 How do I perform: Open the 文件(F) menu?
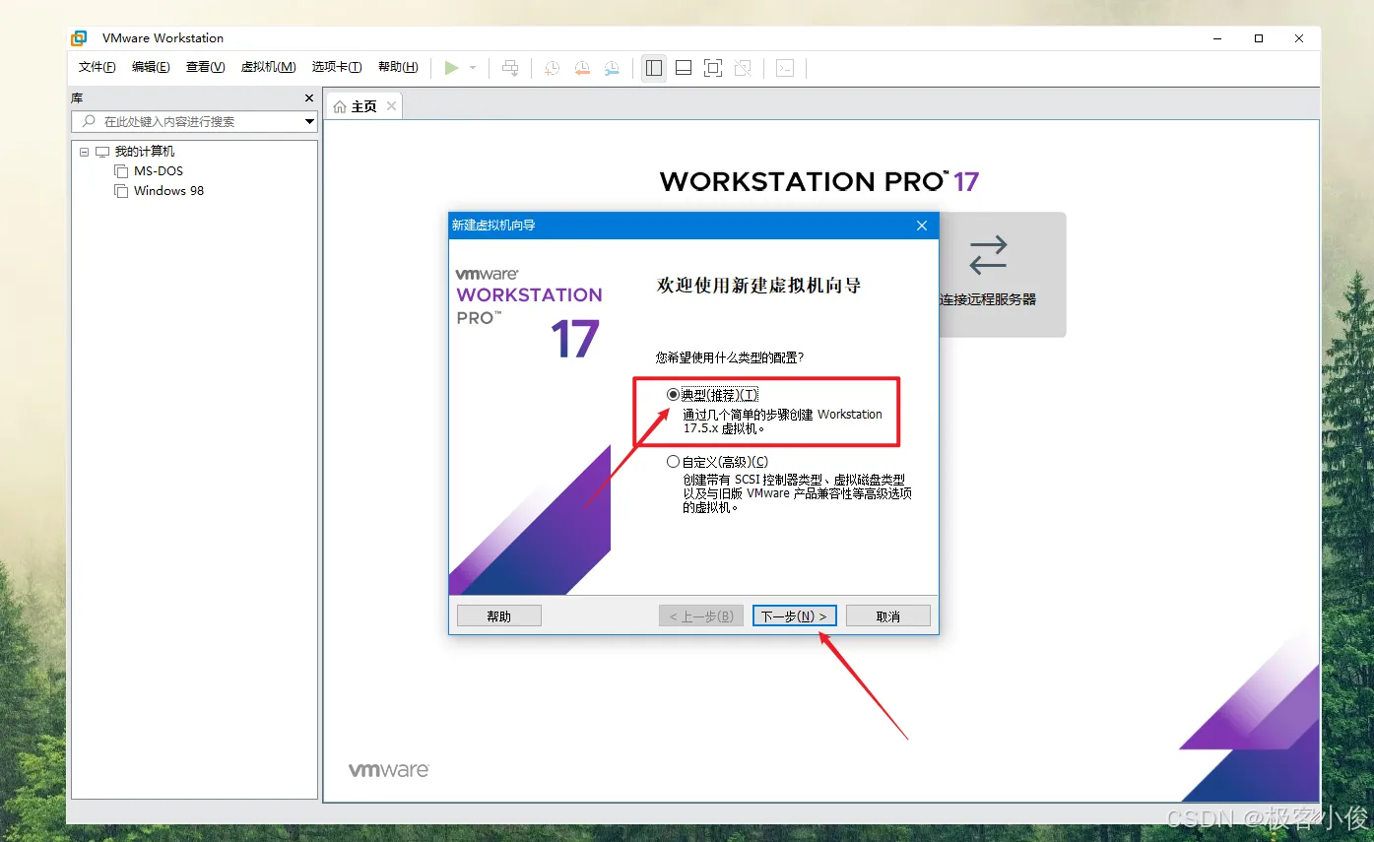click(98, 67)
